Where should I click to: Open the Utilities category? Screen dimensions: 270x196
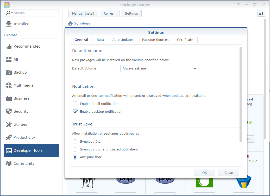point(31,124)
